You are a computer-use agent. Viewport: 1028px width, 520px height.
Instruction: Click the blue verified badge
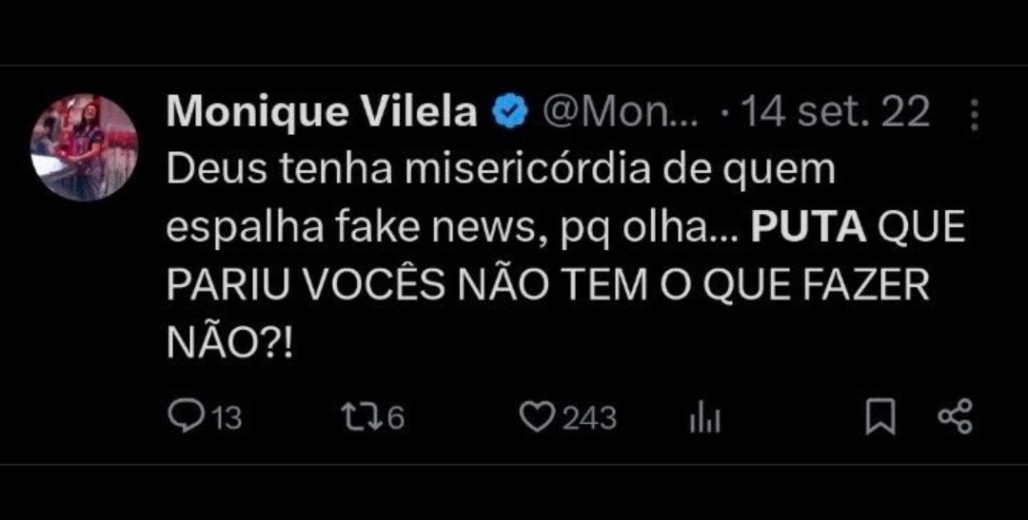510,112
